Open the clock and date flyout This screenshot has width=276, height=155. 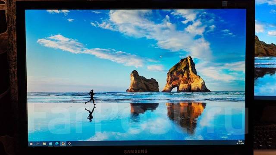(240, 142)
